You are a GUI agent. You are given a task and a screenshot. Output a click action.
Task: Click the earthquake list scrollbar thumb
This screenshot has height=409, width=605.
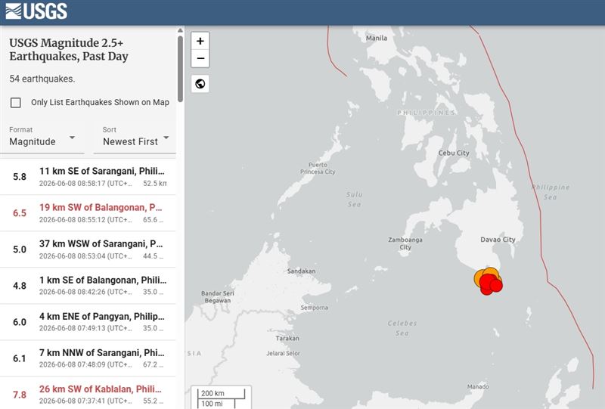(x=180, y=69)
